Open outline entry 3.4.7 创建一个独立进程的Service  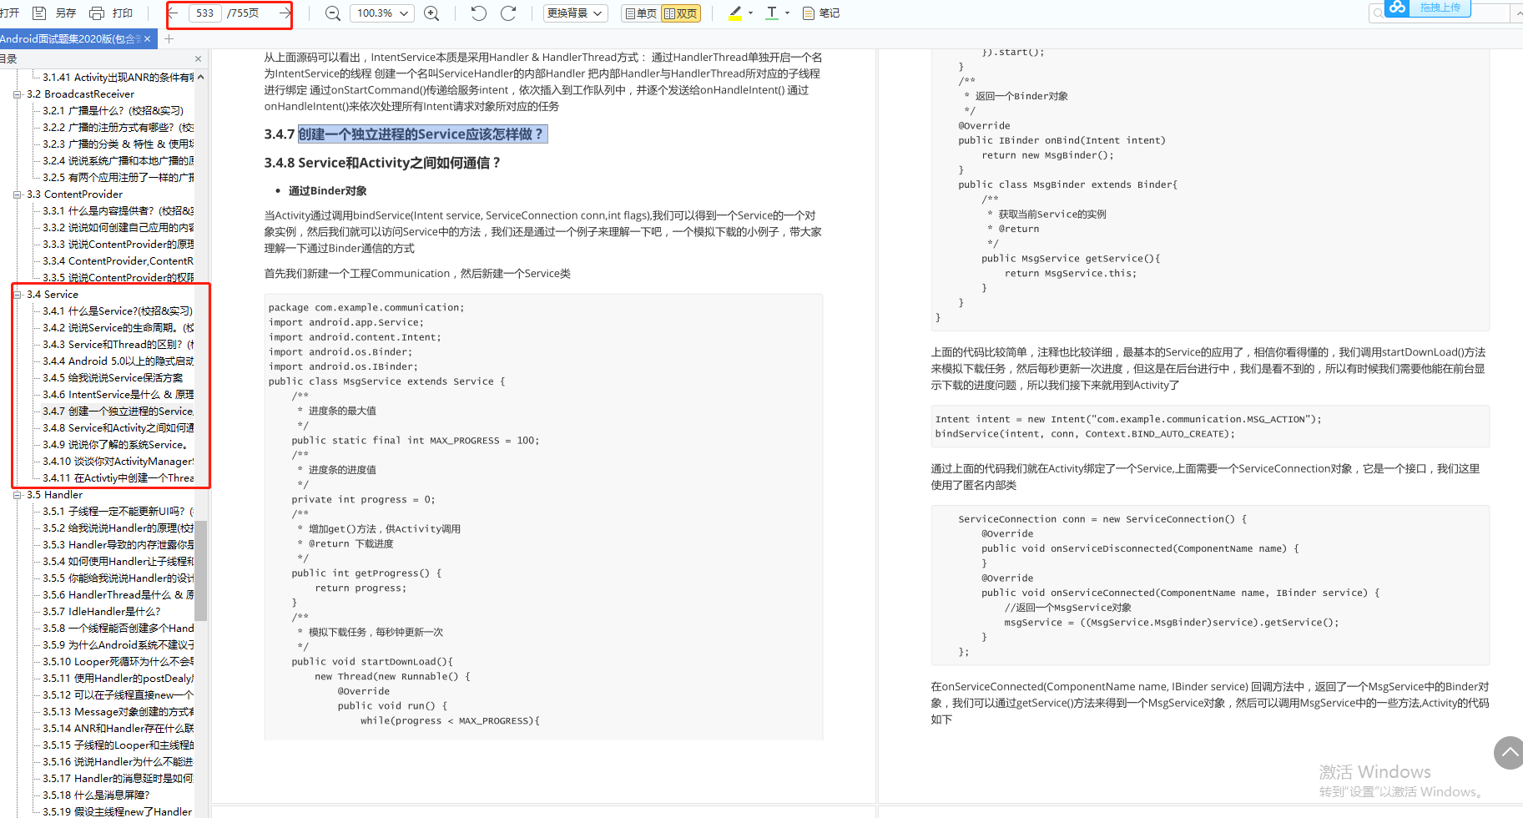click(118, 412)
